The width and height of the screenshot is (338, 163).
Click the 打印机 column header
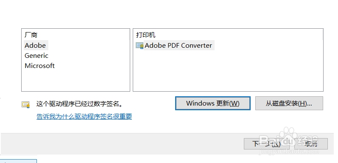point(146,35)
